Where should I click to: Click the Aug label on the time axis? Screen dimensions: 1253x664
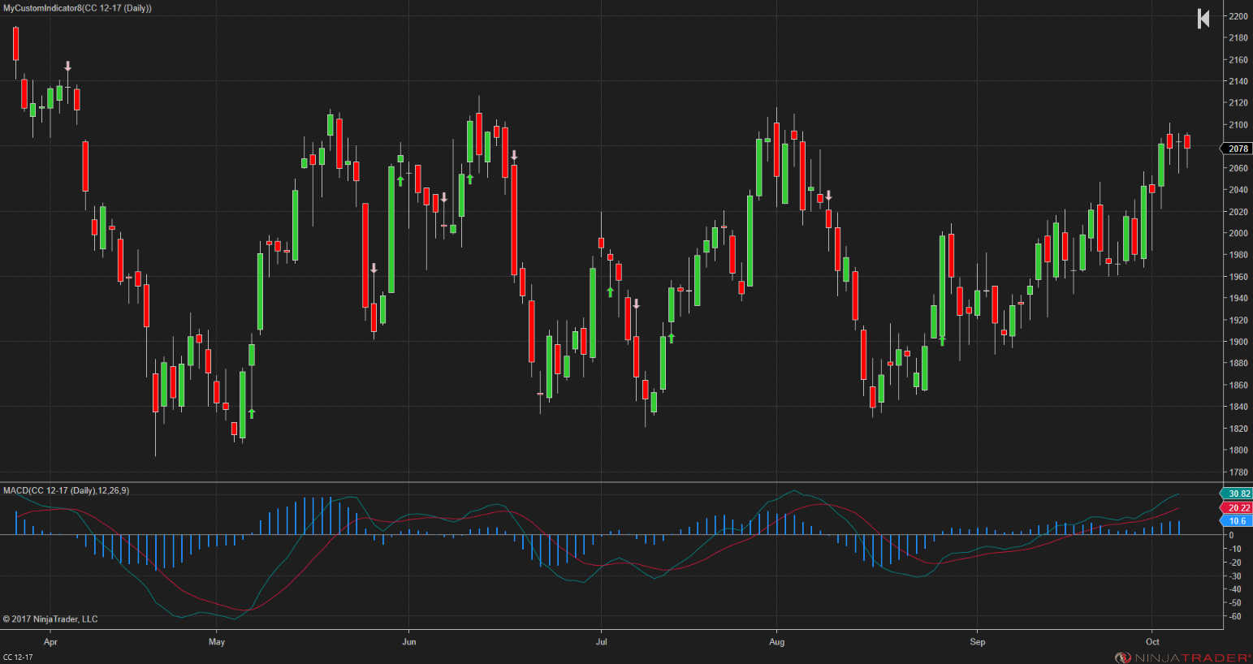776,641
